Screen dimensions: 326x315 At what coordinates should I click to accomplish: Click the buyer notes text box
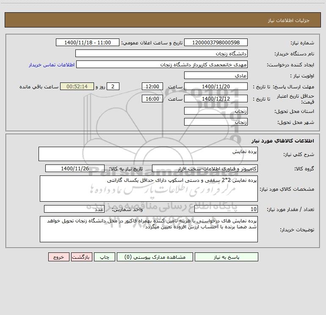pyautogui.click(x=149, y=229)
